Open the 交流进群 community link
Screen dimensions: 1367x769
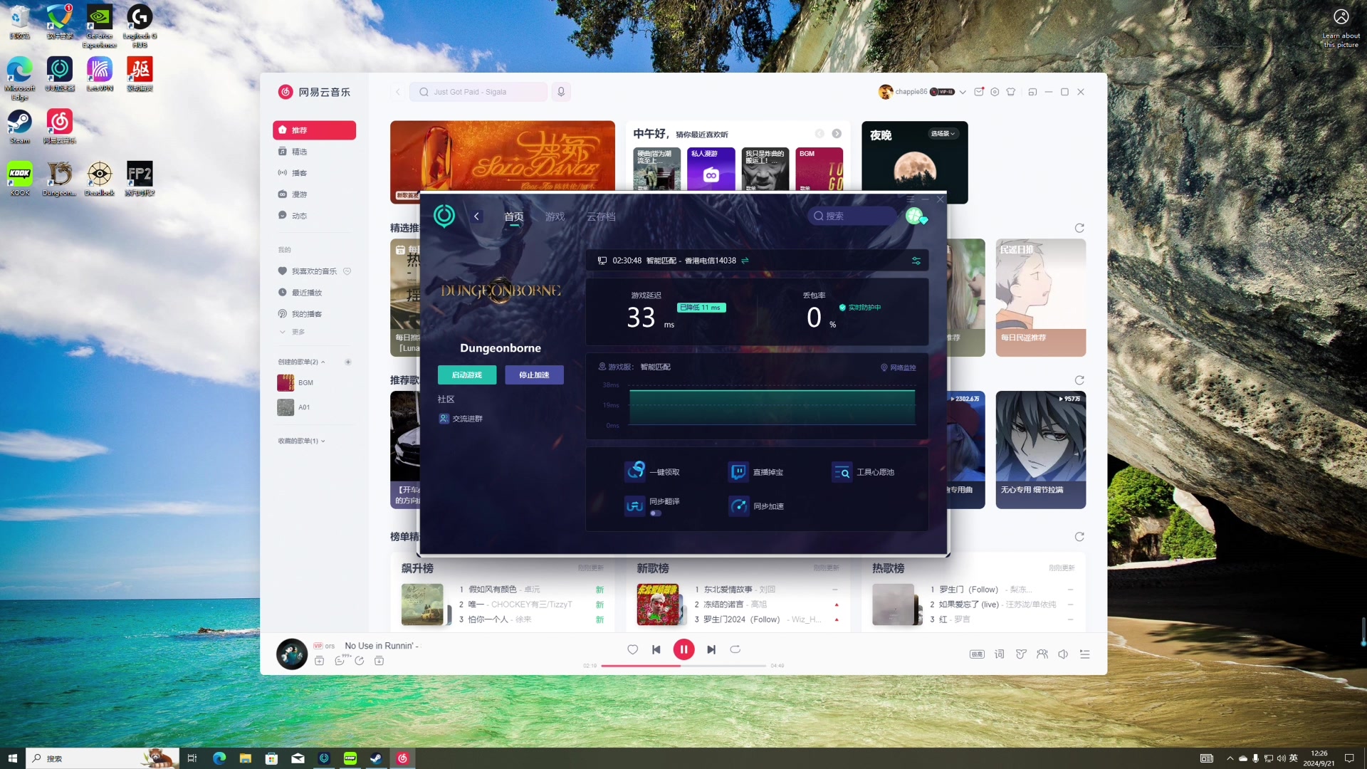[461, 419]
